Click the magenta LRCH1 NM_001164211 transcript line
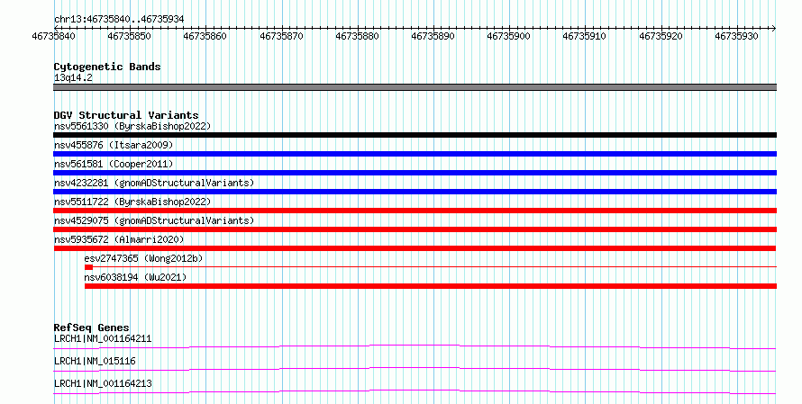Viewport: 802px width, 404px height. coord(415,347)
